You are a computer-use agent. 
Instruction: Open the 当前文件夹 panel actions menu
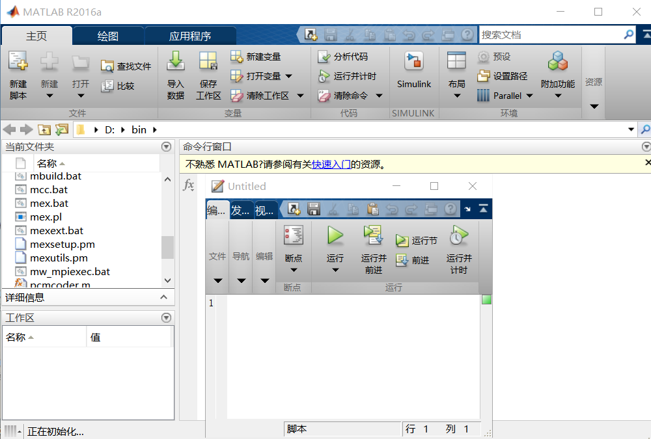166,146
